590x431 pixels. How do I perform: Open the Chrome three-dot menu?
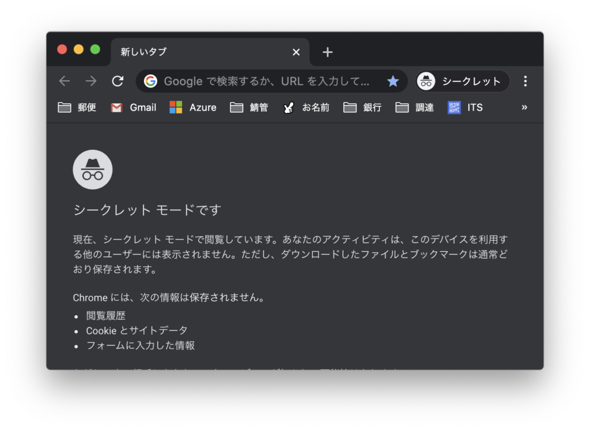coord(525,81)
